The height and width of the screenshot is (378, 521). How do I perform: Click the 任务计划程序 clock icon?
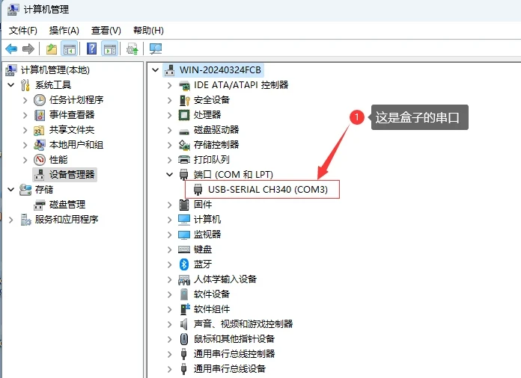coord(40,100)
